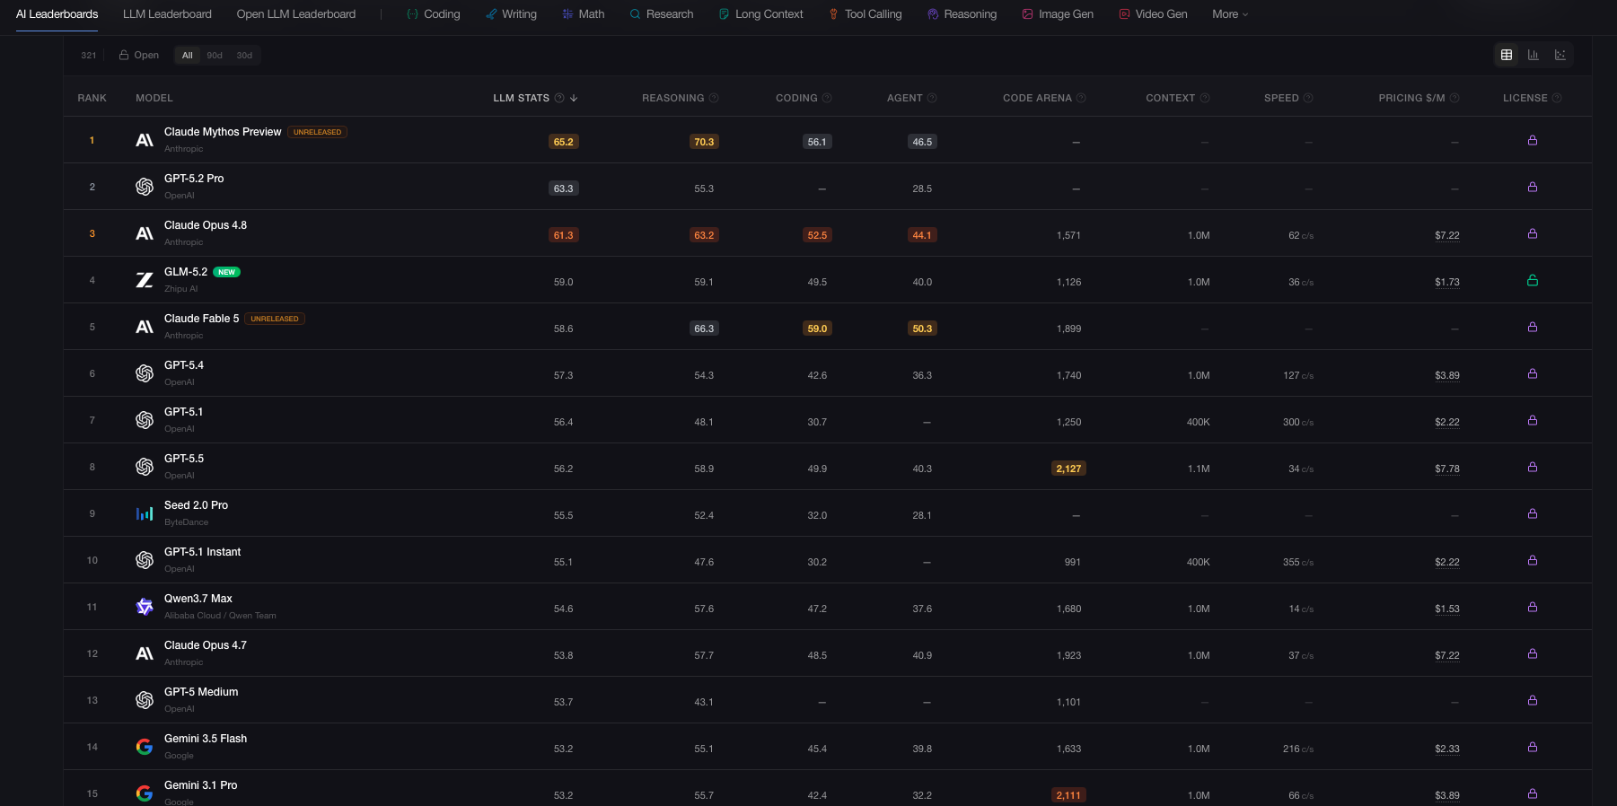
Task: Click the highlighted 65.2 LLM Stats score
Action: (564, 142)
